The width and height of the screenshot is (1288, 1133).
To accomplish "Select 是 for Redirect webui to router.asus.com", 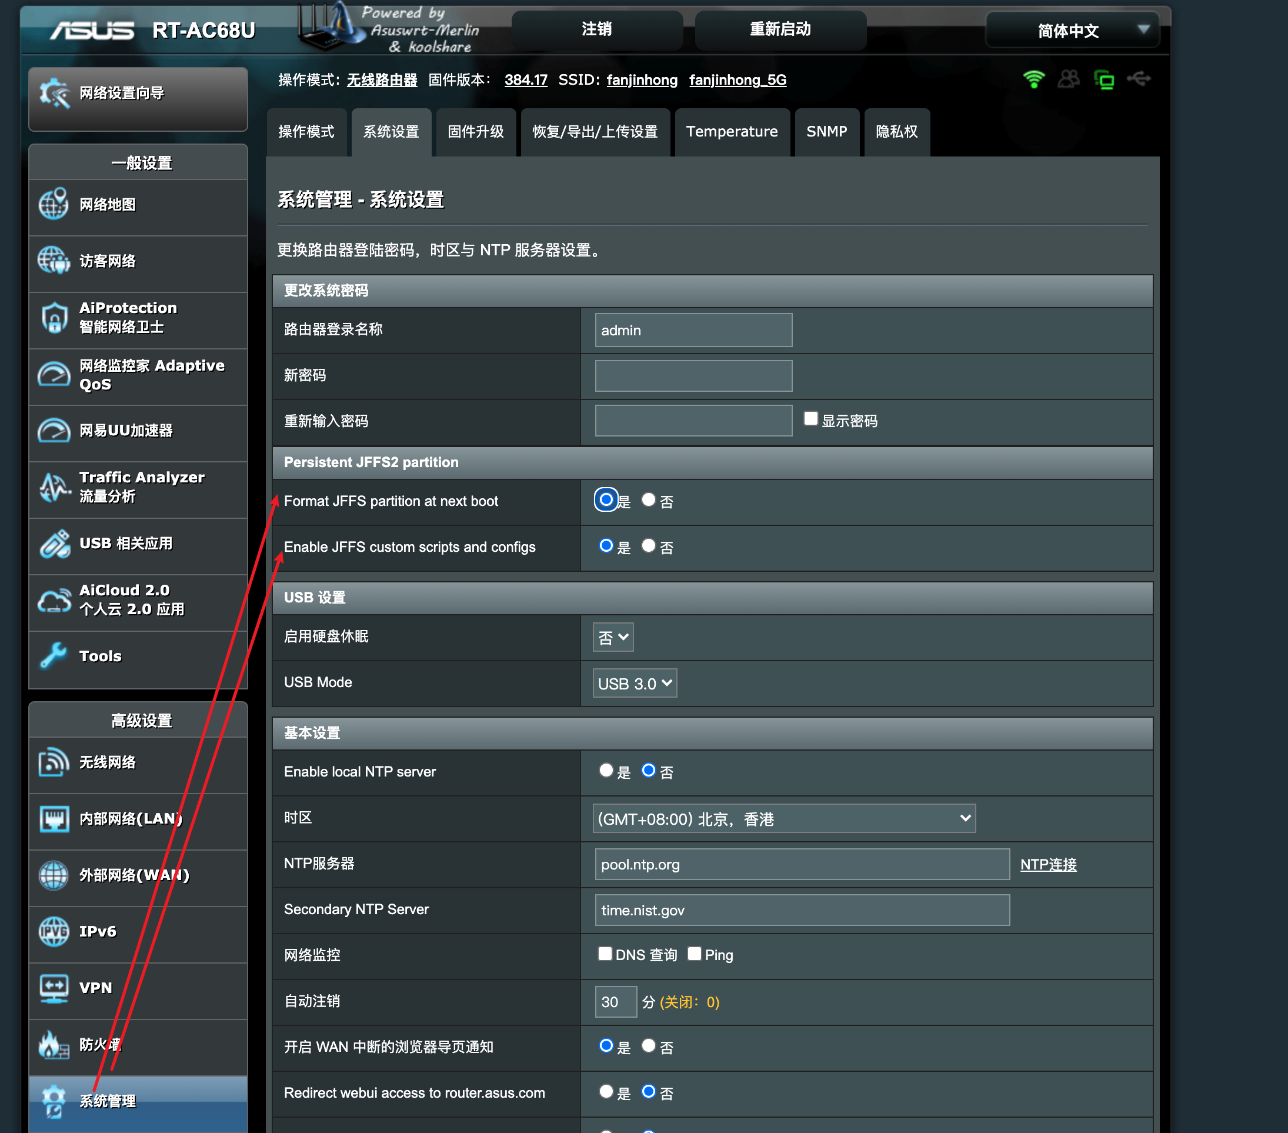I will [606, 1091].
